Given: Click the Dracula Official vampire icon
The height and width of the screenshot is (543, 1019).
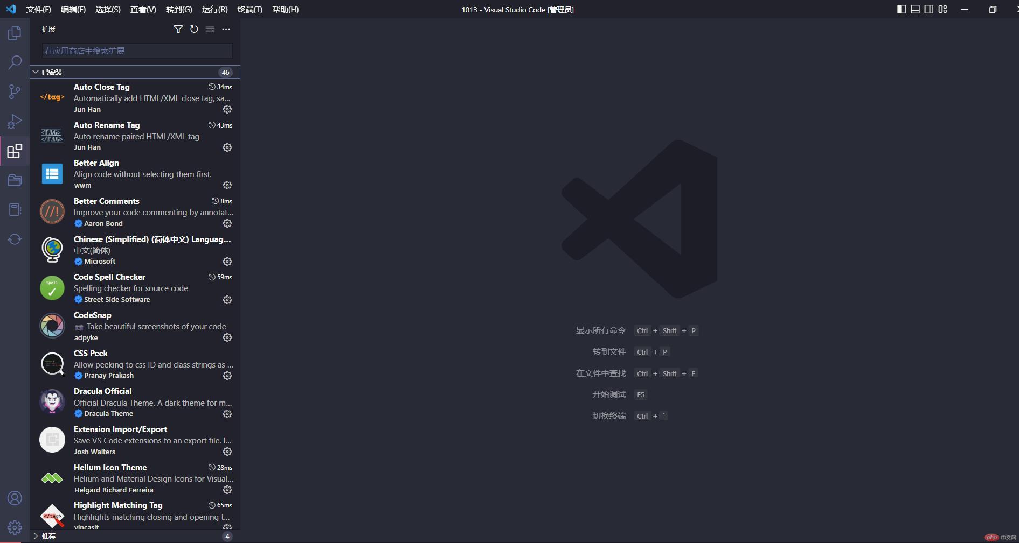Looking at the screenshot, I should point(52,402).
